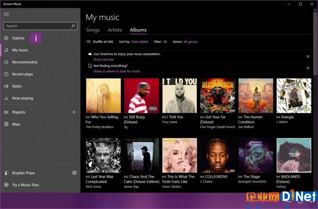Click artist name The Pretty Reckless
Viewport: 318px width, 209px height.
click(99, 127)
